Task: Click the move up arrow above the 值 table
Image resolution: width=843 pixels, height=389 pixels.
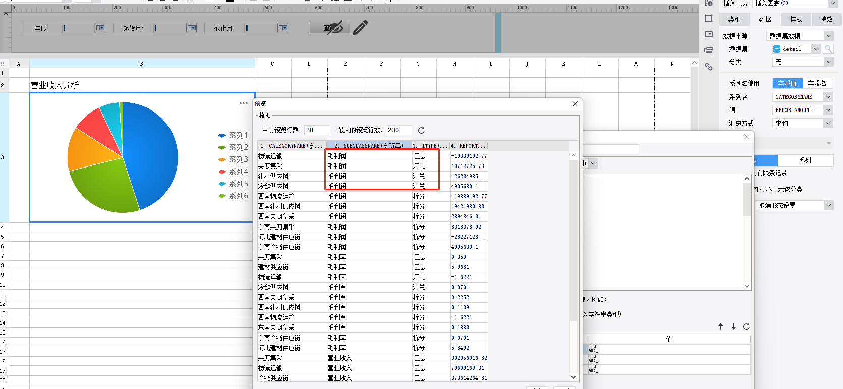Action: pyautogui.click(x=721, y=326)
